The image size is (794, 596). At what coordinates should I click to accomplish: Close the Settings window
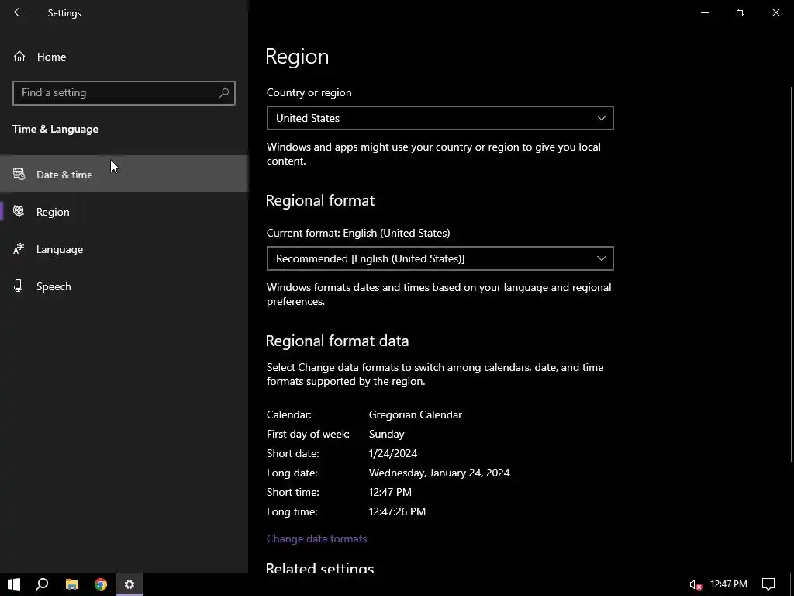tap(775, 12)
